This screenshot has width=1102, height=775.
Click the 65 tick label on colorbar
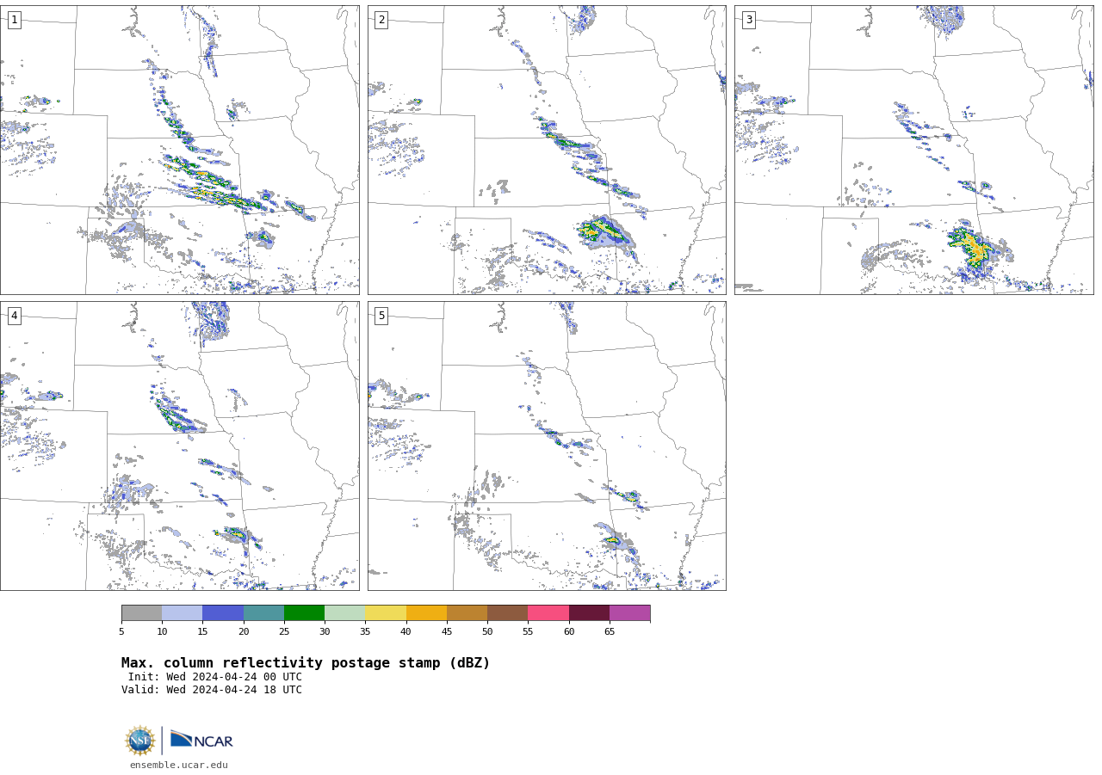610,632
